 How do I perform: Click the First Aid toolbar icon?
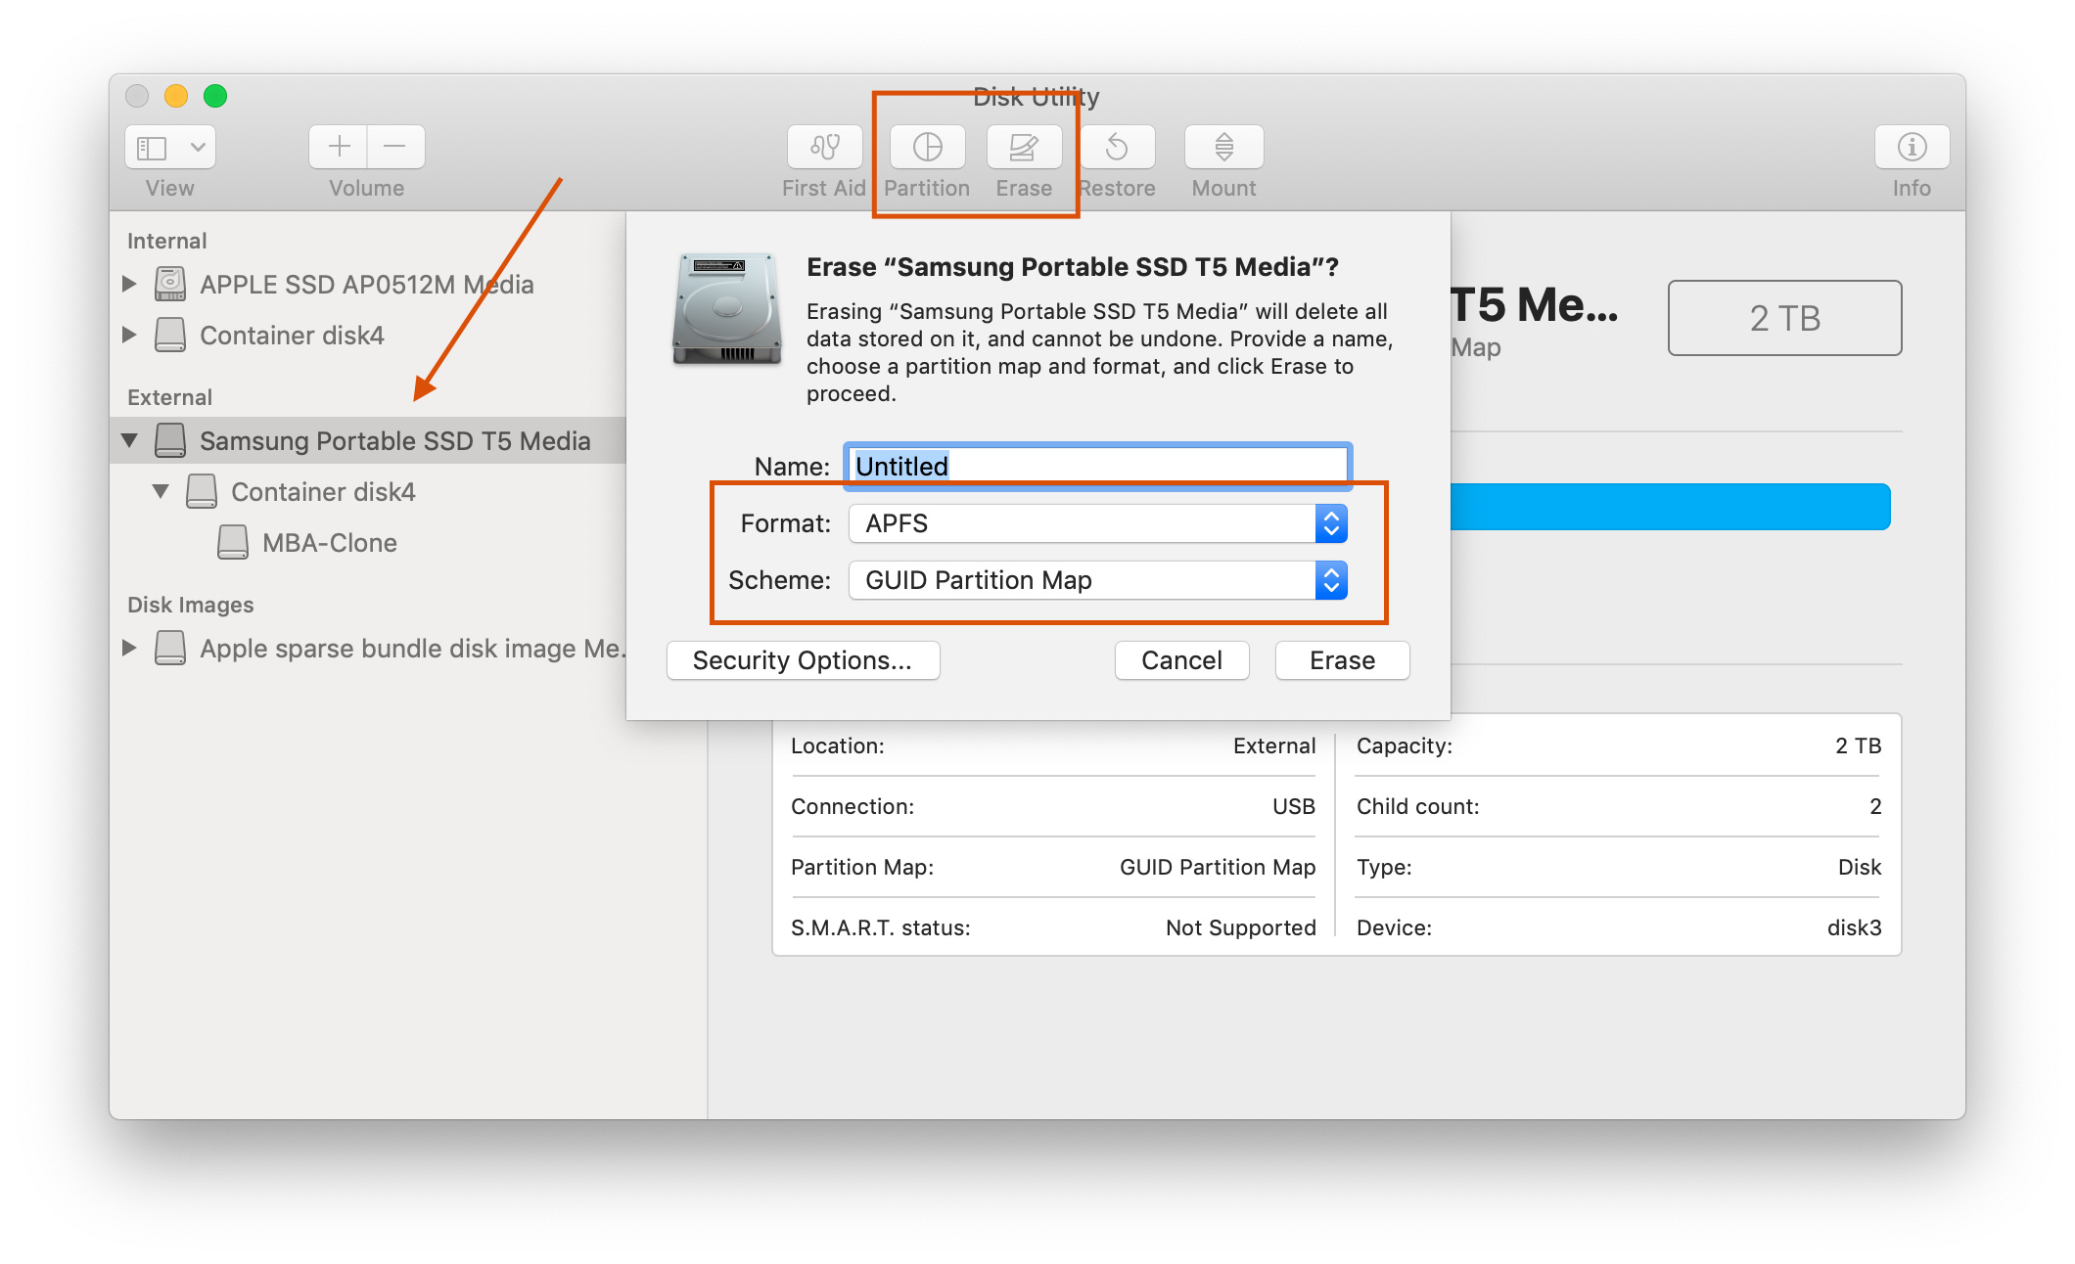coord(824,147)
